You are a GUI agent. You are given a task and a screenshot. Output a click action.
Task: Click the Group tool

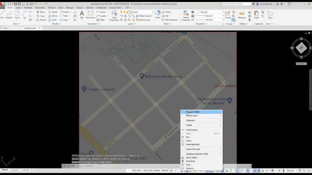pyautogui.click(x=228, y=15)
